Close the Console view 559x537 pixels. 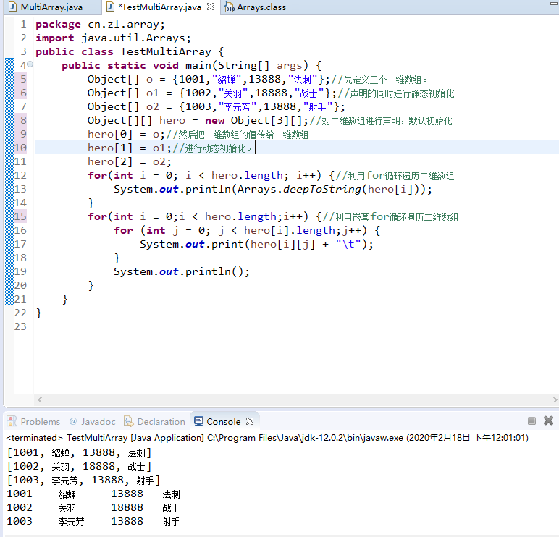250,421
